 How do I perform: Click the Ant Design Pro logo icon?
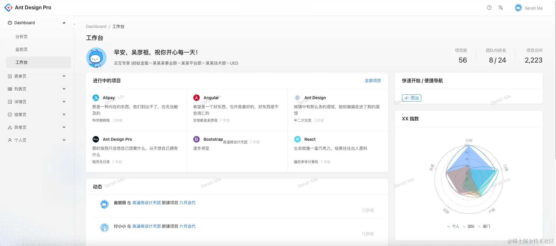click(x=8, y=8)
